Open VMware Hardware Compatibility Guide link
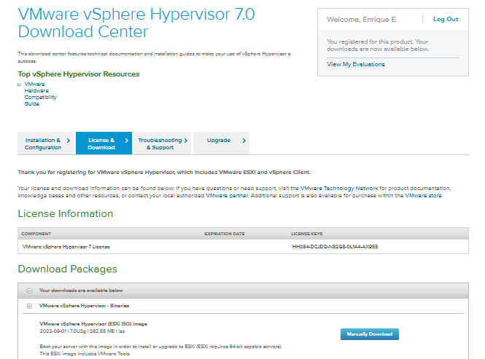 tap(41, 94)
